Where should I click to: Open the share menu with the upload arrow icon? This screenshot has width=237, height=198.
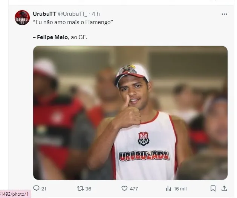pyautogui.click(x=224, y=188)
